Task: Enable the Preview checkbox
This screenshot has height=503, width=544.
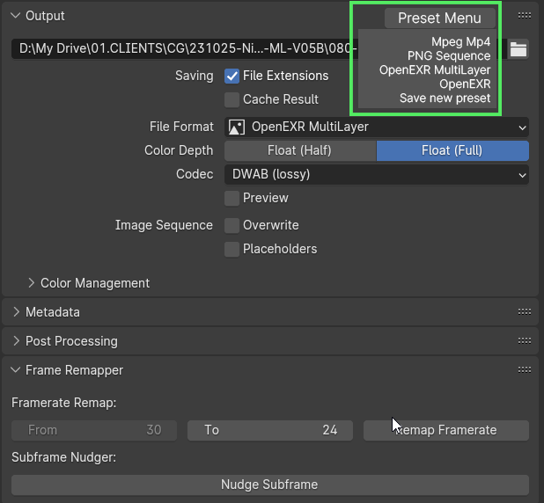Action: (232, 198)
